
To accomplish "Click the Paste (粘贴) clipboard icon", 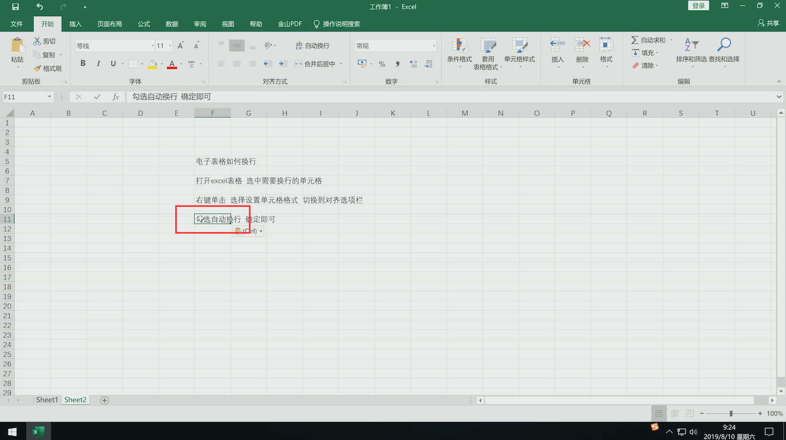I will (17, 46).
